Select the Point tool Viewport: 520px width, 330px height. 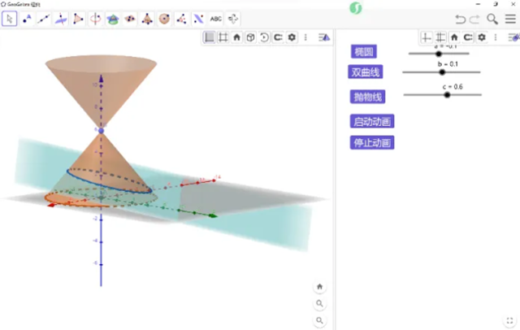tap(28, 18)
